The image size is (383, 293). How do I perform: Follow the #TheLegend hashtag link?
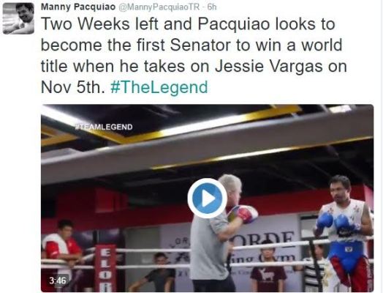[x=159, y=88]
